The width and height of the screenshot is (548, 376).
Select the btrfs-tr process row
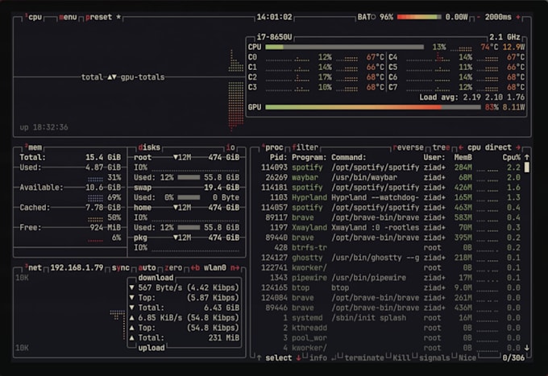tap(391, 247)
